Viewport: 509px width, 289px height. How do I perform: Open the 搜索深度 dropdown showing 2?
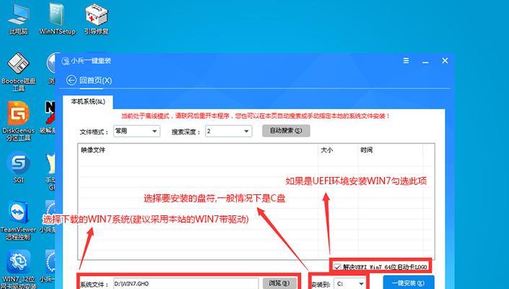click(229, 131)
